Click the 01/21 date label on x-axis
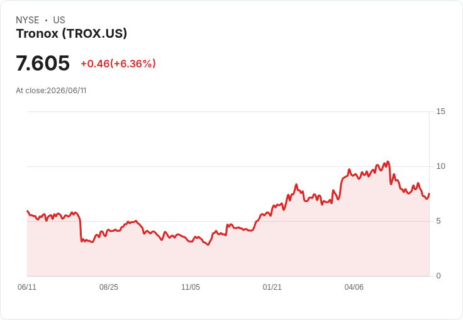Image resolution: width=463 pixels, height=320 pixels. [272, 287]
